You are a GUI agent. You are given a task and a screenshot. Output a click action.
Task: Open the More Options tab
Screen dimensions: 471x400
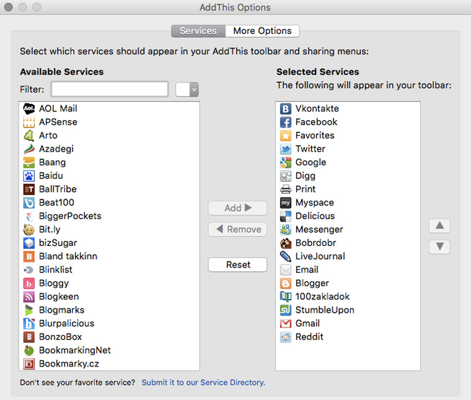click(262, 31)
